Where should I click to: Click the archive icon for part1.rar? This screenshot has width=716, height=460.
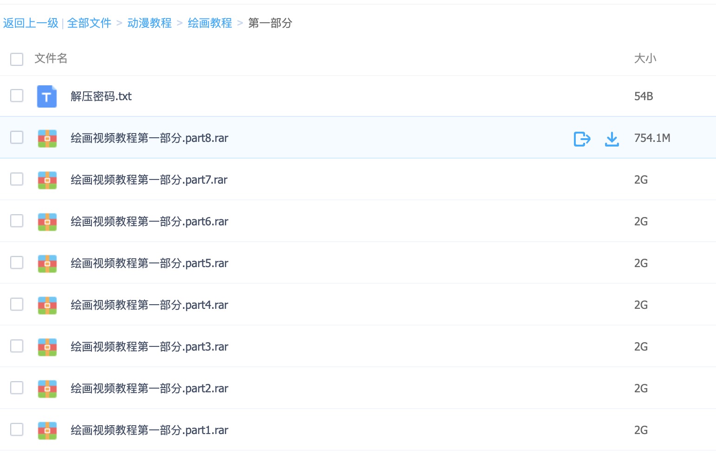click(x=47, y=431)
